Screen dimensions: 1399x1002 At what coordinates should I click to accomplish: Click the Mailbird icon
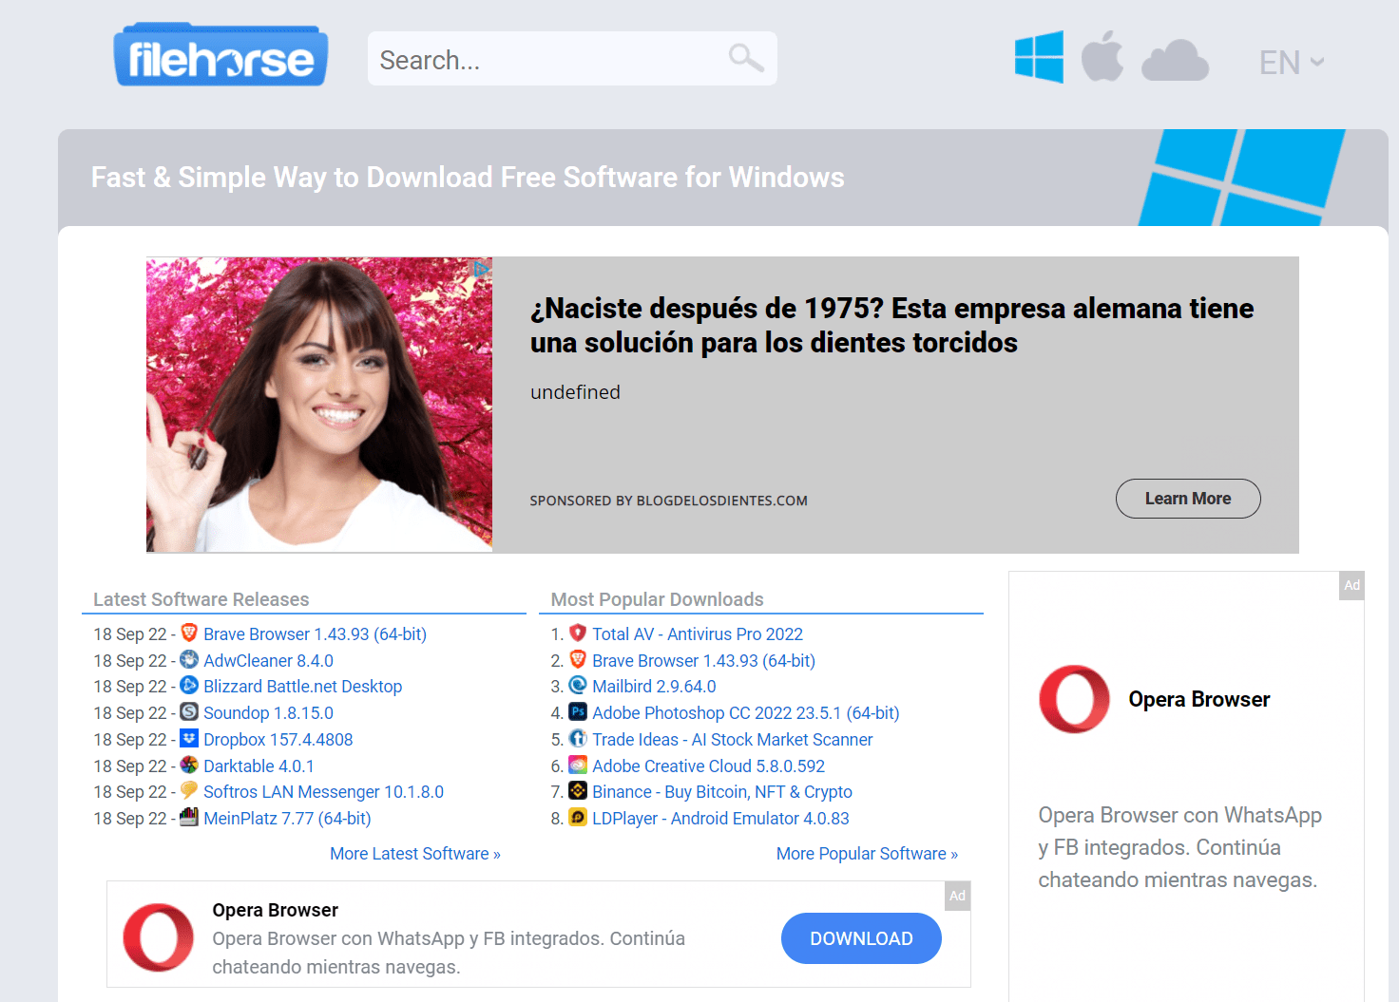[x=578, y=685]
